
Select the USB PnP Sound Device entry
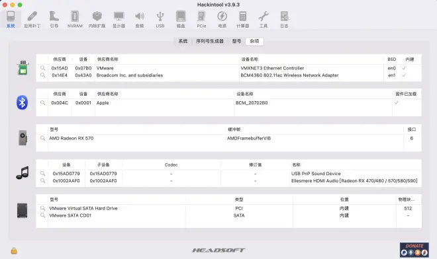click(316, 174)
